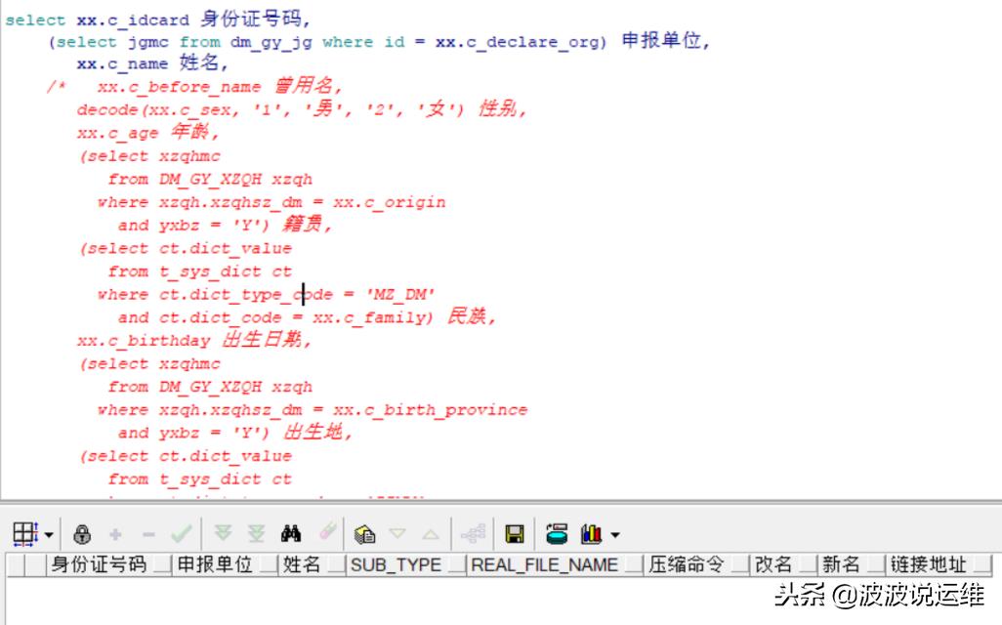This screenshot has width=1002, height=625.
Task: Toggle the post changes checkmark icon
Action: tap(183, 533)
